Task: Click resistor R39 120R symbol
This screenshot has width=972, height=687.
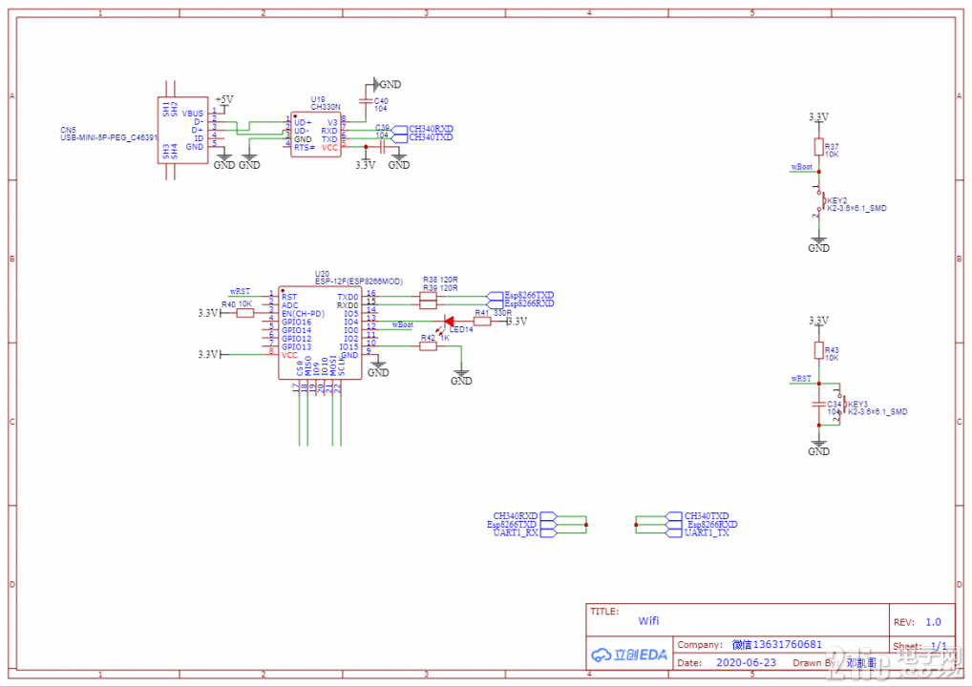Action: (x=429, y=304)
